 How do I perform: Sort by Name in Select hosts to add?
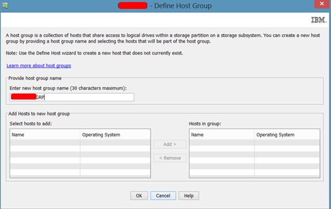click(x=45, y=135)
